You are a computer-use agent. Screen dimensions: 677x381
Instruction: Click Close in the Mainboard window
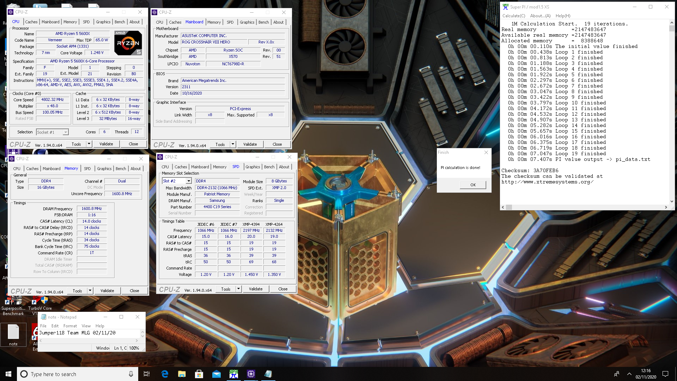(277, 144)
